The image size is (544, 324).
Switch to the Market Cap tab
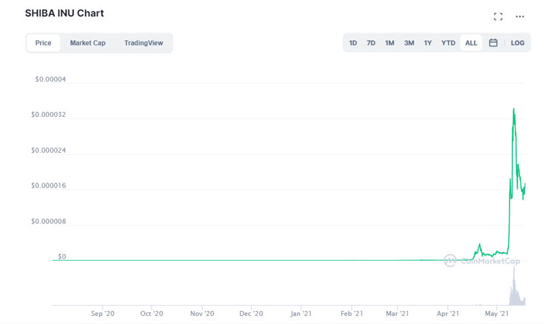(88, 43)
